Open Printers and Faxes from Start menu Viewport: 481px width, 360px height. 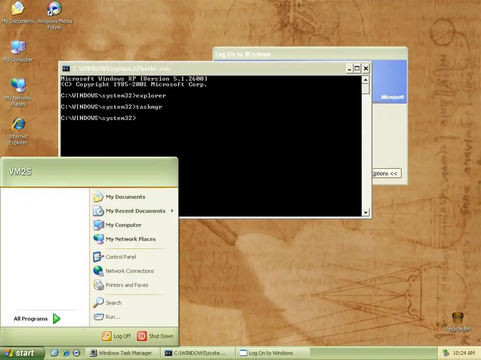click(x=134, y=285)
